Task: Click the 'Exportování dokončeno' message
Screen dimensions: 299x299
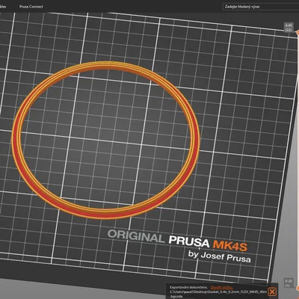Action: pos(188,288)
